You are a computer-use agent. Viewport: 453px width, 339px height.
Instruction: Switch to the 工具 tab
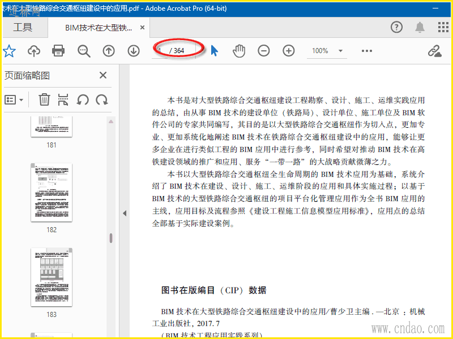coord(23,27)
